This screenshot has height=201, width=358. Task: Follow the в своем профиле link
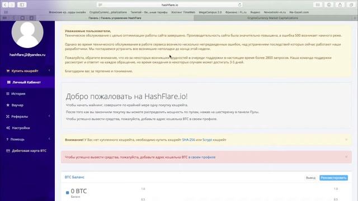202,157
